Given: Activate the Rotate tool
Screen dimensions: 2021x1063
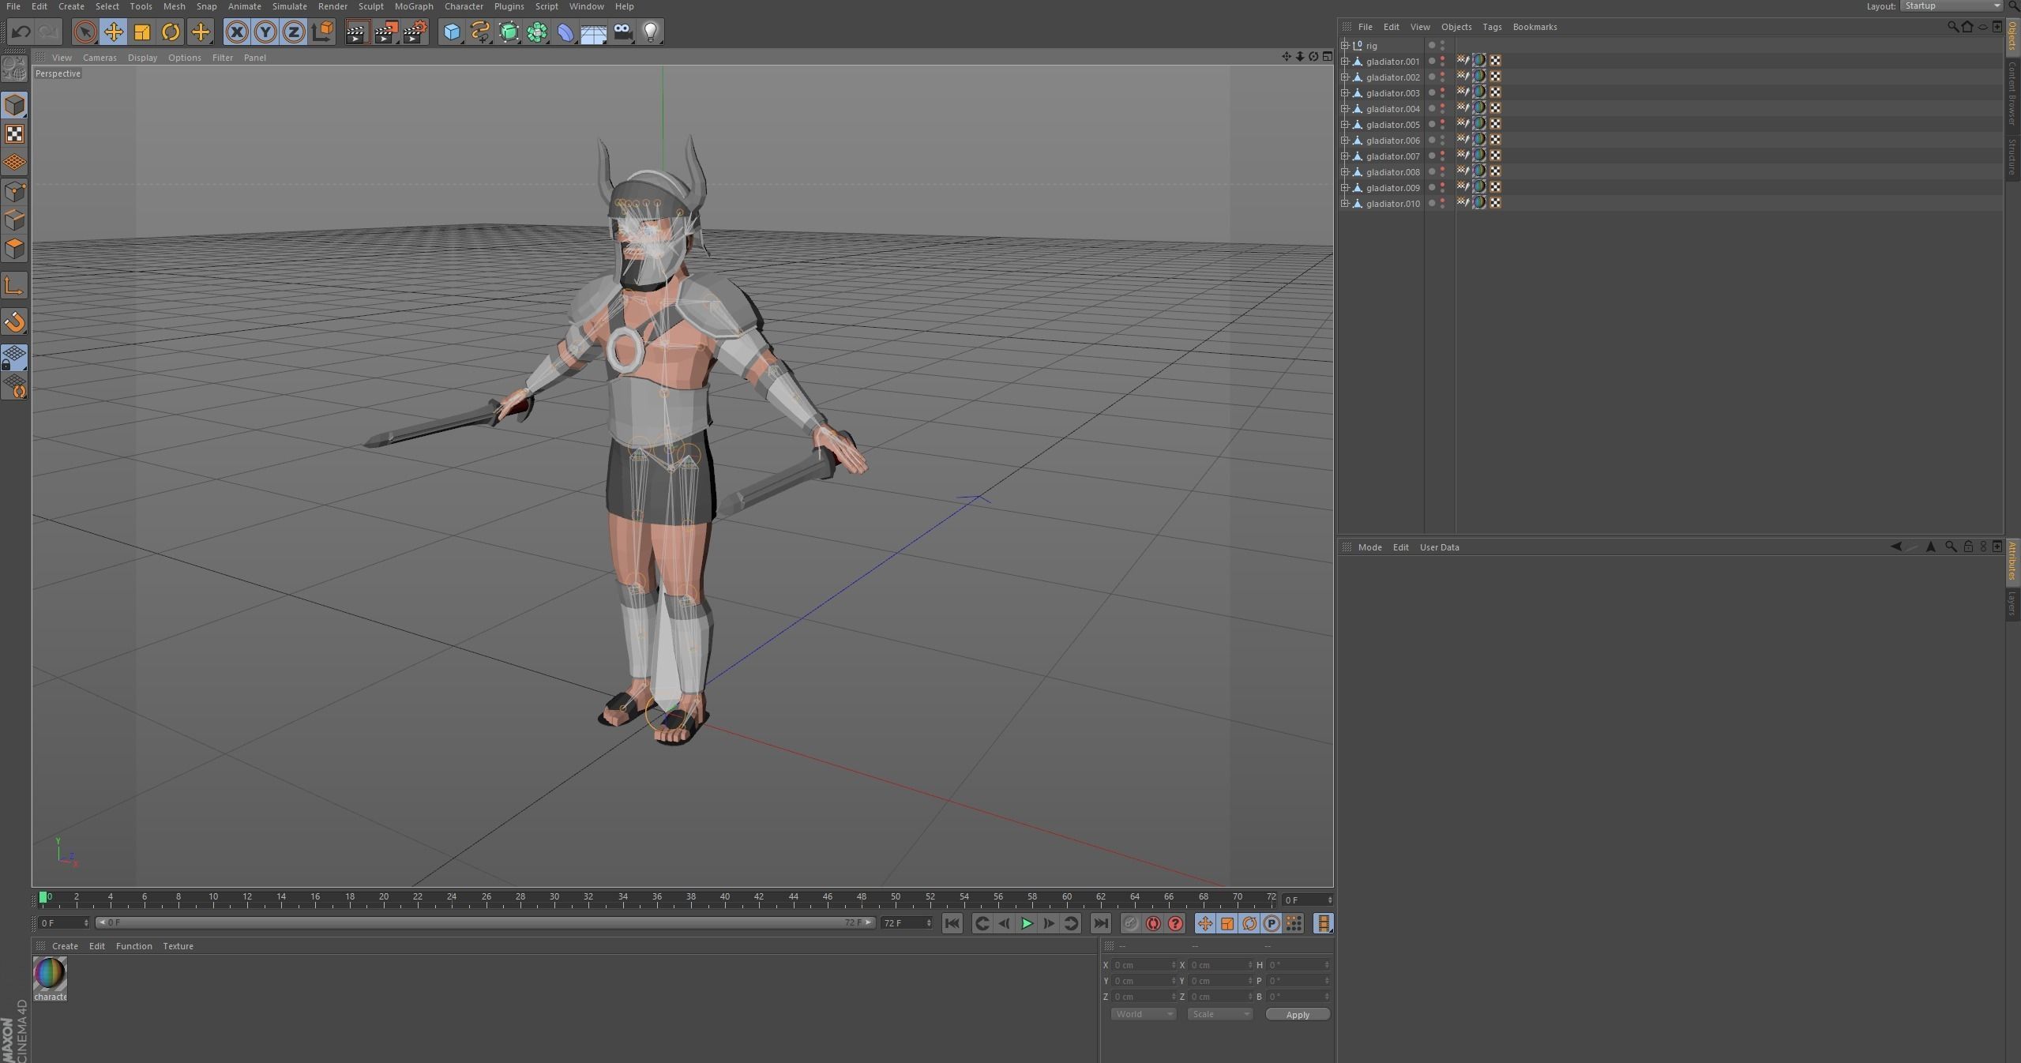Looking at the screenshot, I should pos(171,32).
